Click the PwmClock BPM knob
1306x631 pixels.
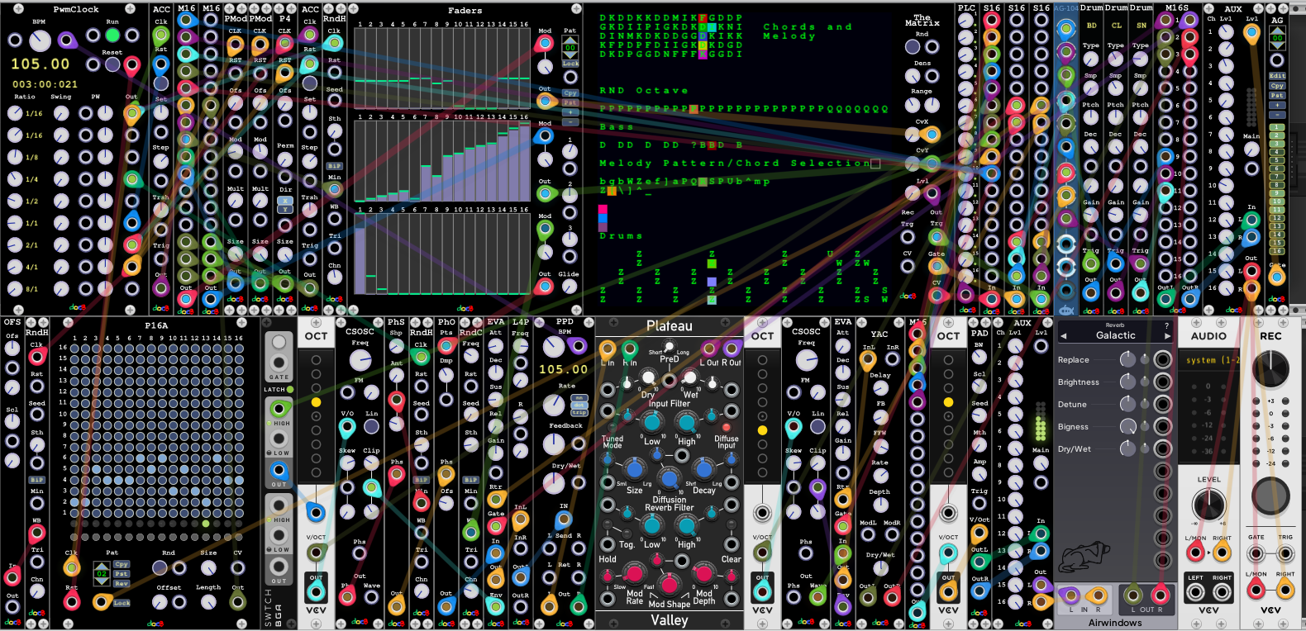(x=40, y=40)
